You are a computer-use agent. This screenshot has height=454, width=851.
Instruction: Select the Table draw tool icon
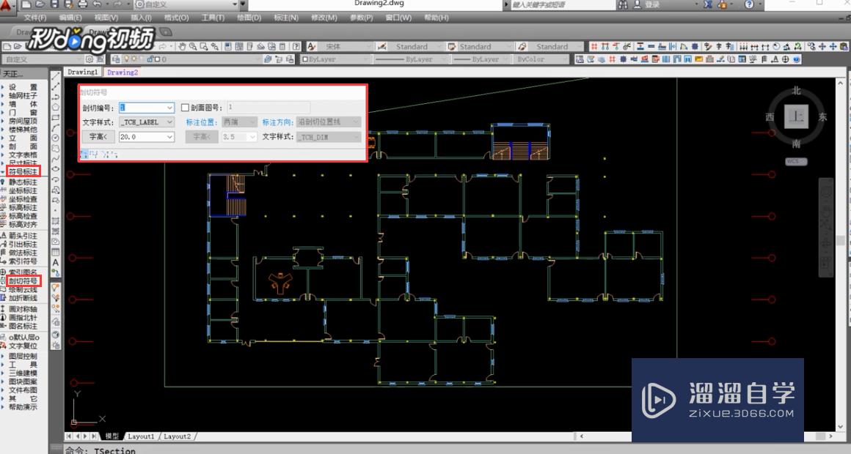pyautogui.click(x=55, y=252)
